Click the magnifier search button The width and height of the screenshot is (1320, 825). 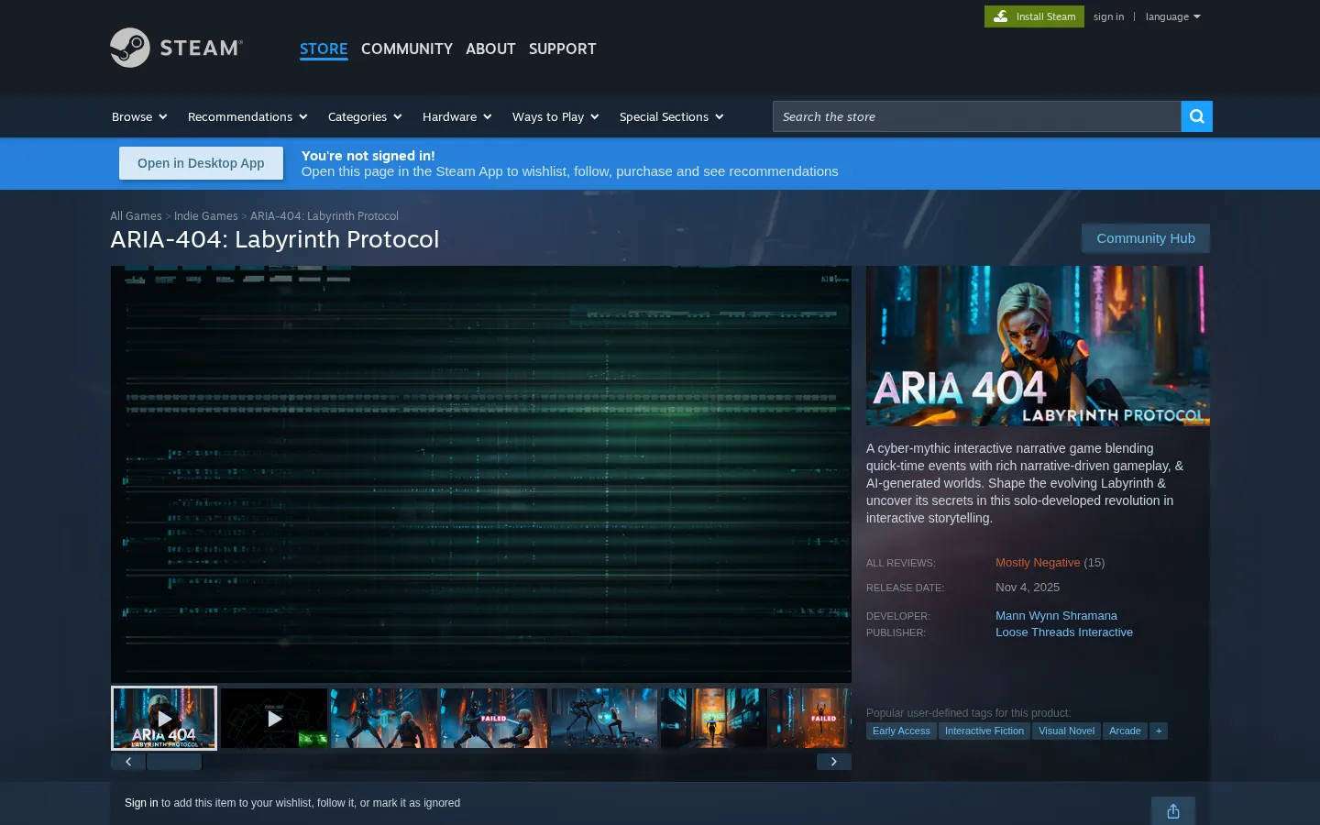click(1196, 116)
